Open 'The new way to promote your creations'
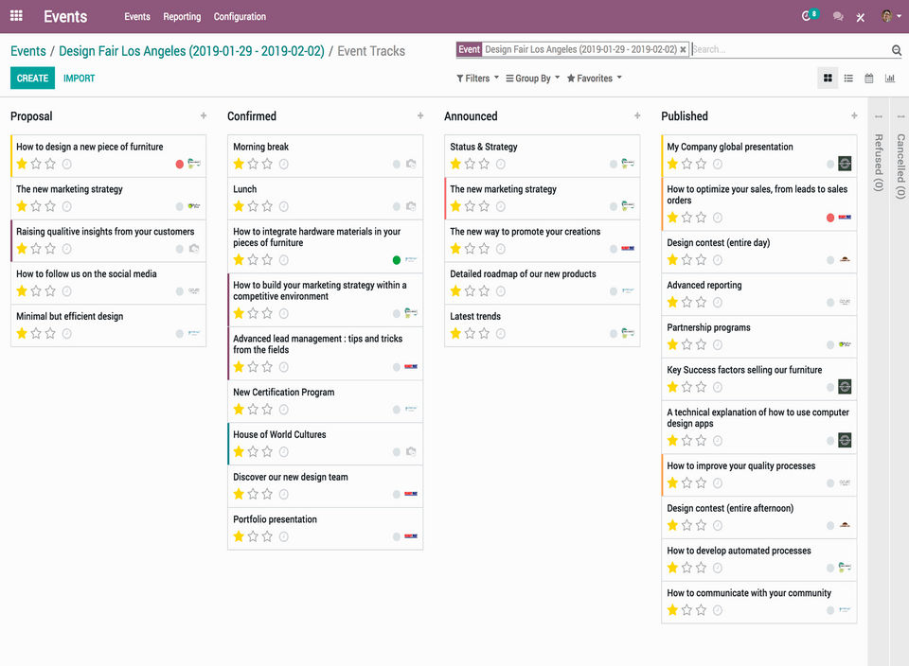The height and width of the screenshot is (666, 909). tap(542, 241)
